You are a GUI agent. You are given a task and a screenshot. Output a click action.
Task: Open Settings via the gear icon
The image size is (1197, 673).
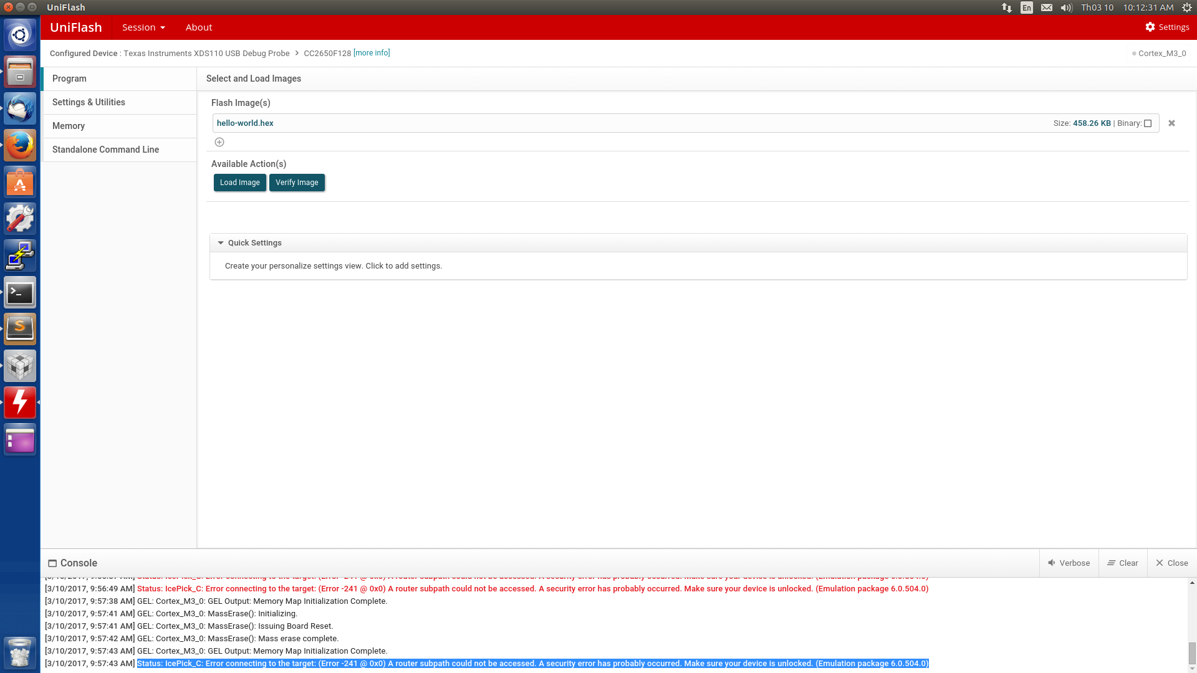coord(1150,27)
